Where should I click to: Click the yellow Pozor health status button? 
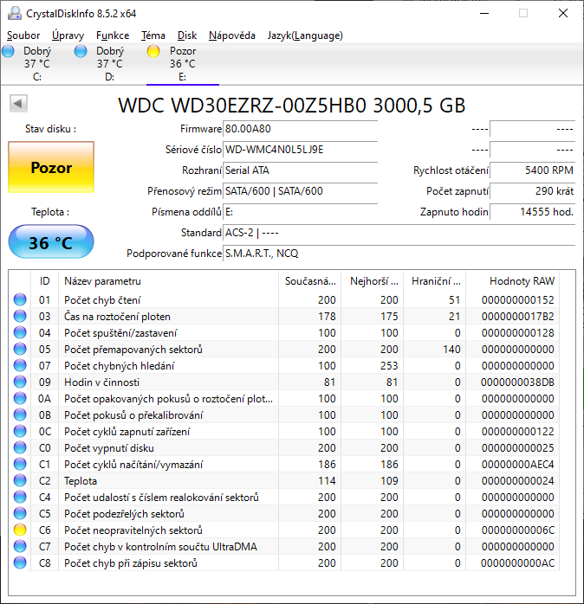pos(51,167)
